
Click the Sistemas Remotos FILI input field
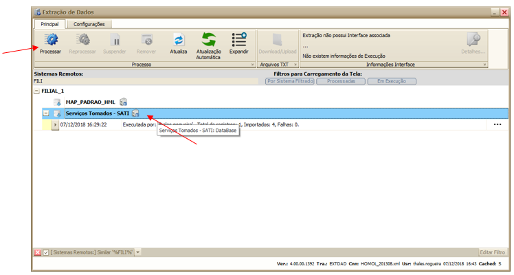[x=146, y=81]
